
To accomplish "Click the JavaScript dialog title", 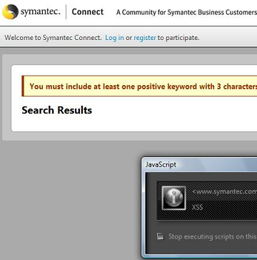I will 161,164.
